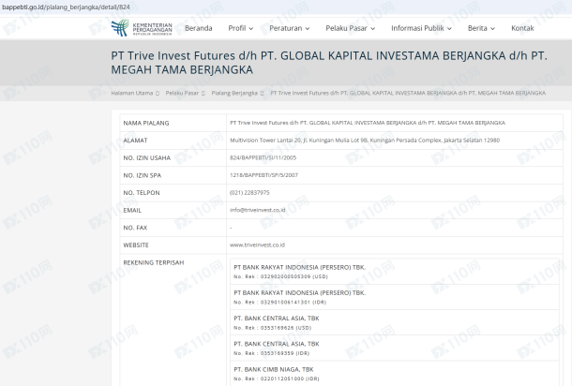Click the Bank CIMB Niaga account entry
The height and width of the screenshot is (386, 572).
(x=274, y=374)
